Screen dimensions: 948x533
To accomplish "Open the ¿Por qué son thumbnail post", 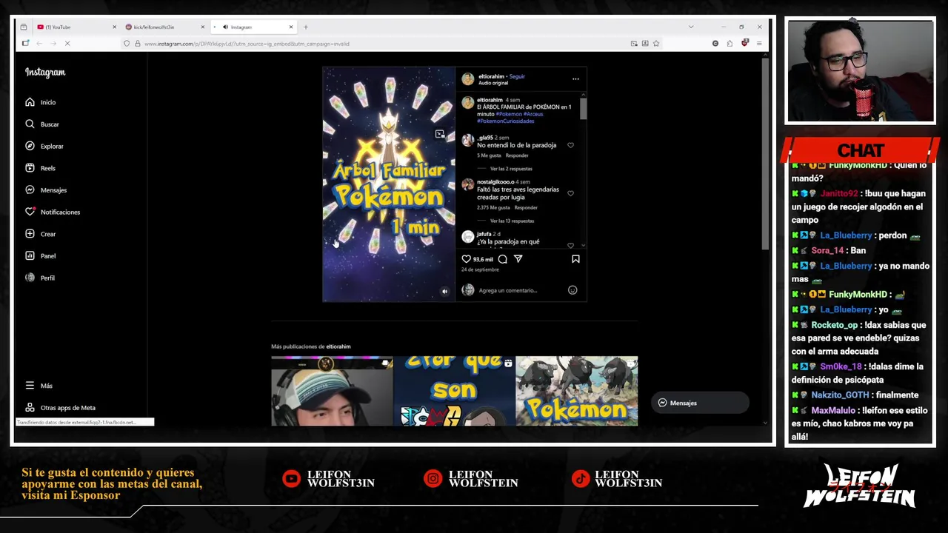I will coord(454,391).
